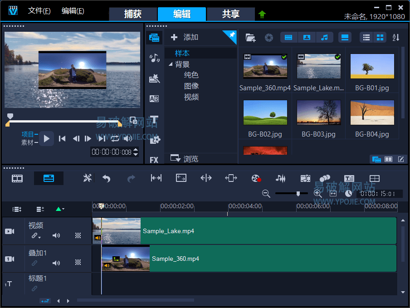Open the 文件(F) menu

[x=39, y=10]
